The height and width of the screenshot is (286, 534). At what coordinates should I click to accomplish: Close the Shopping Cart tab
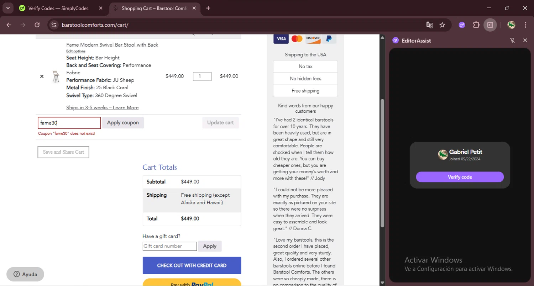coord(194,8)
